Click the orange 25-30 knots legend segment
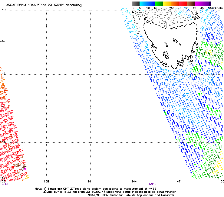 coord(175,4)
